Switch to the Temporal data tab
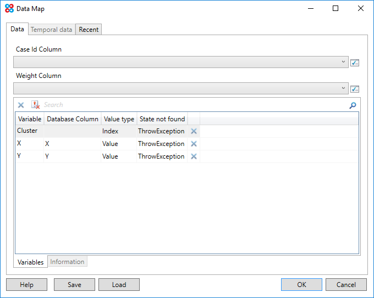 51,30
